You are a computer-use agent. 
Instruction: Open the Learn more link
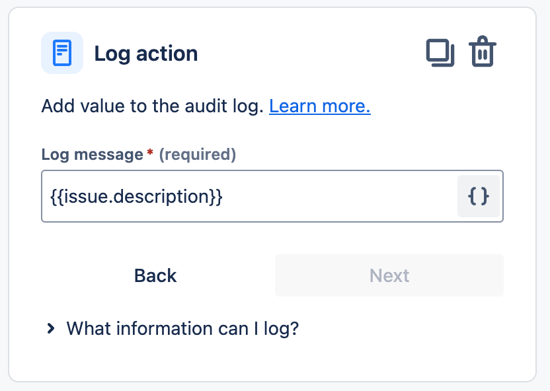point(320,106)
